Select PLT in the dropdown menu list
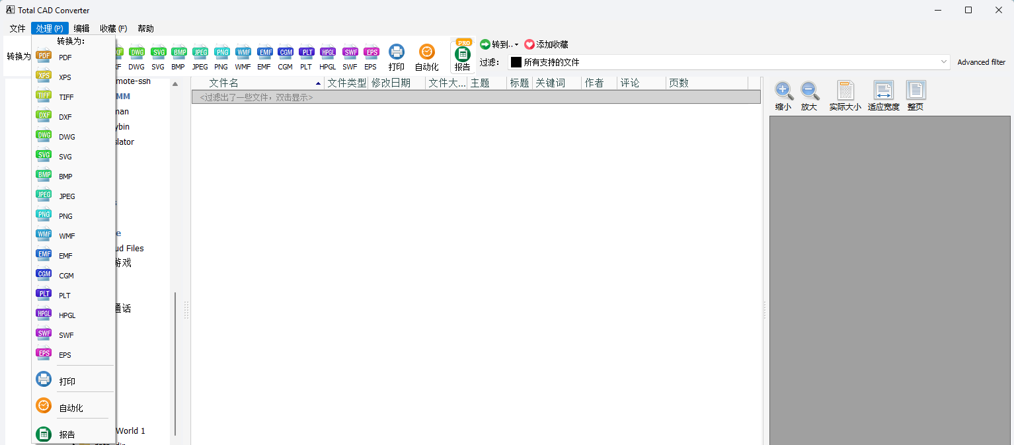The height and width of the screenshot is (445, 1014). (x=73, y=296)
